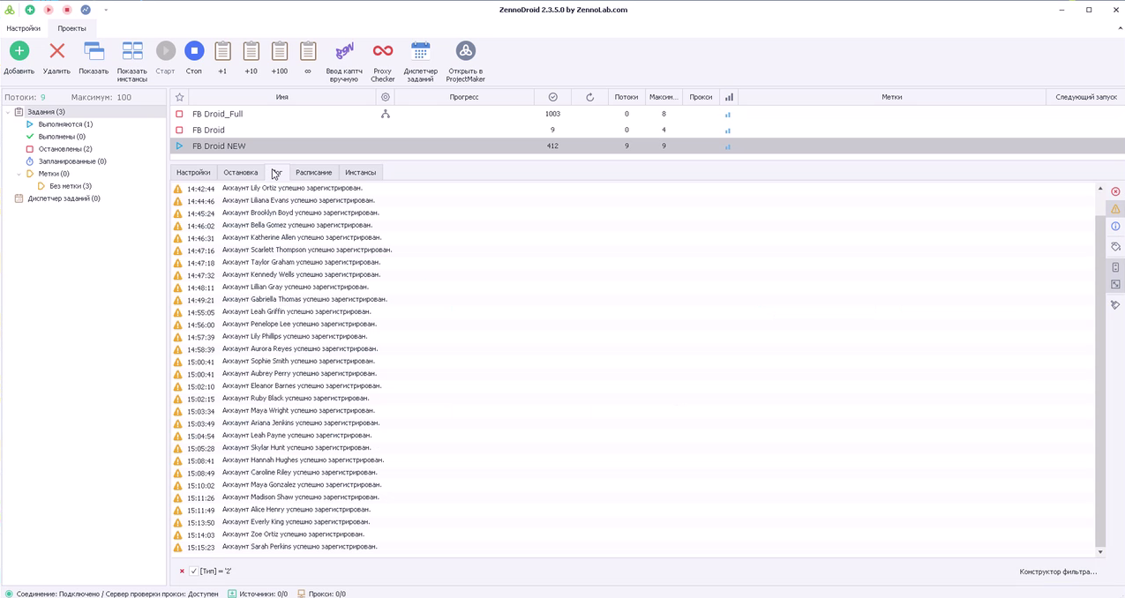1125x598 pixels.
Task: Uncheck the [Тип] = '2' filter checkbox
Action: pos(194,572)
